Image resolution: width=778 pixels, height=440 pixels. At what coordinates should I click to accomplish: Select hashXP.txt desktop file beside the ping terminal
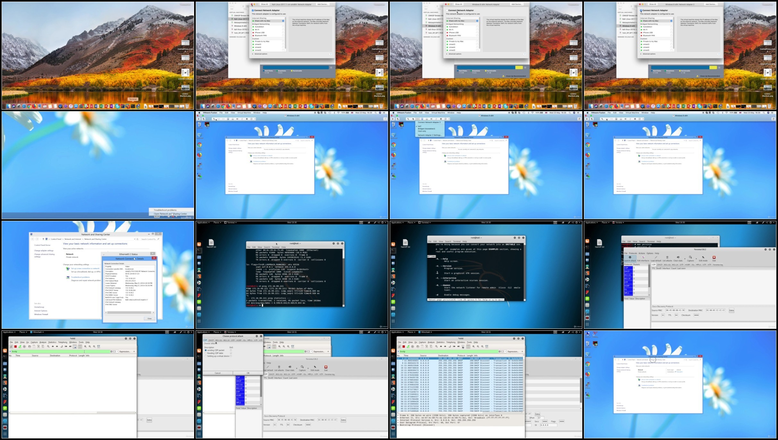click(211, 244)
